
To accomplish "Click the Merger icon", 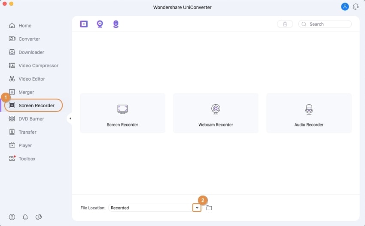I will [12, 92].
